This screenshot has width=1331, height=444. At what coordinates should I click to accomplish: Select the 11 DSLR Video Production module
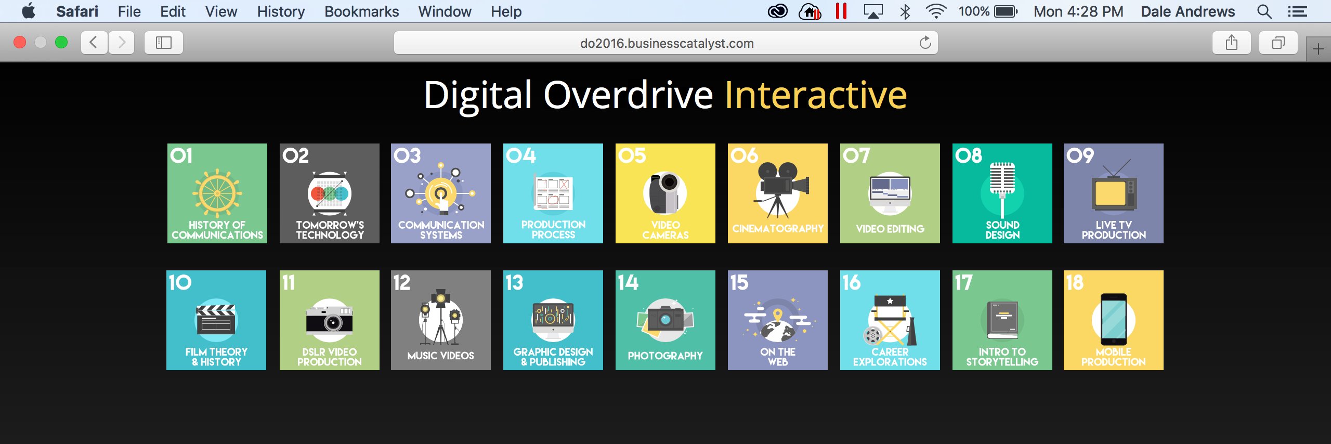(x=330, y=320)
